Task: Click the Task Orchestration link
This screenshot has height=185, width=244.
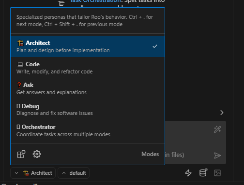Action: [x=96, y=1]
